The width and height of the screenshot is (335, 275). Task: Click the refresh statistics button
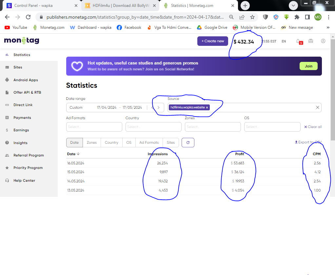coord(188,142)
